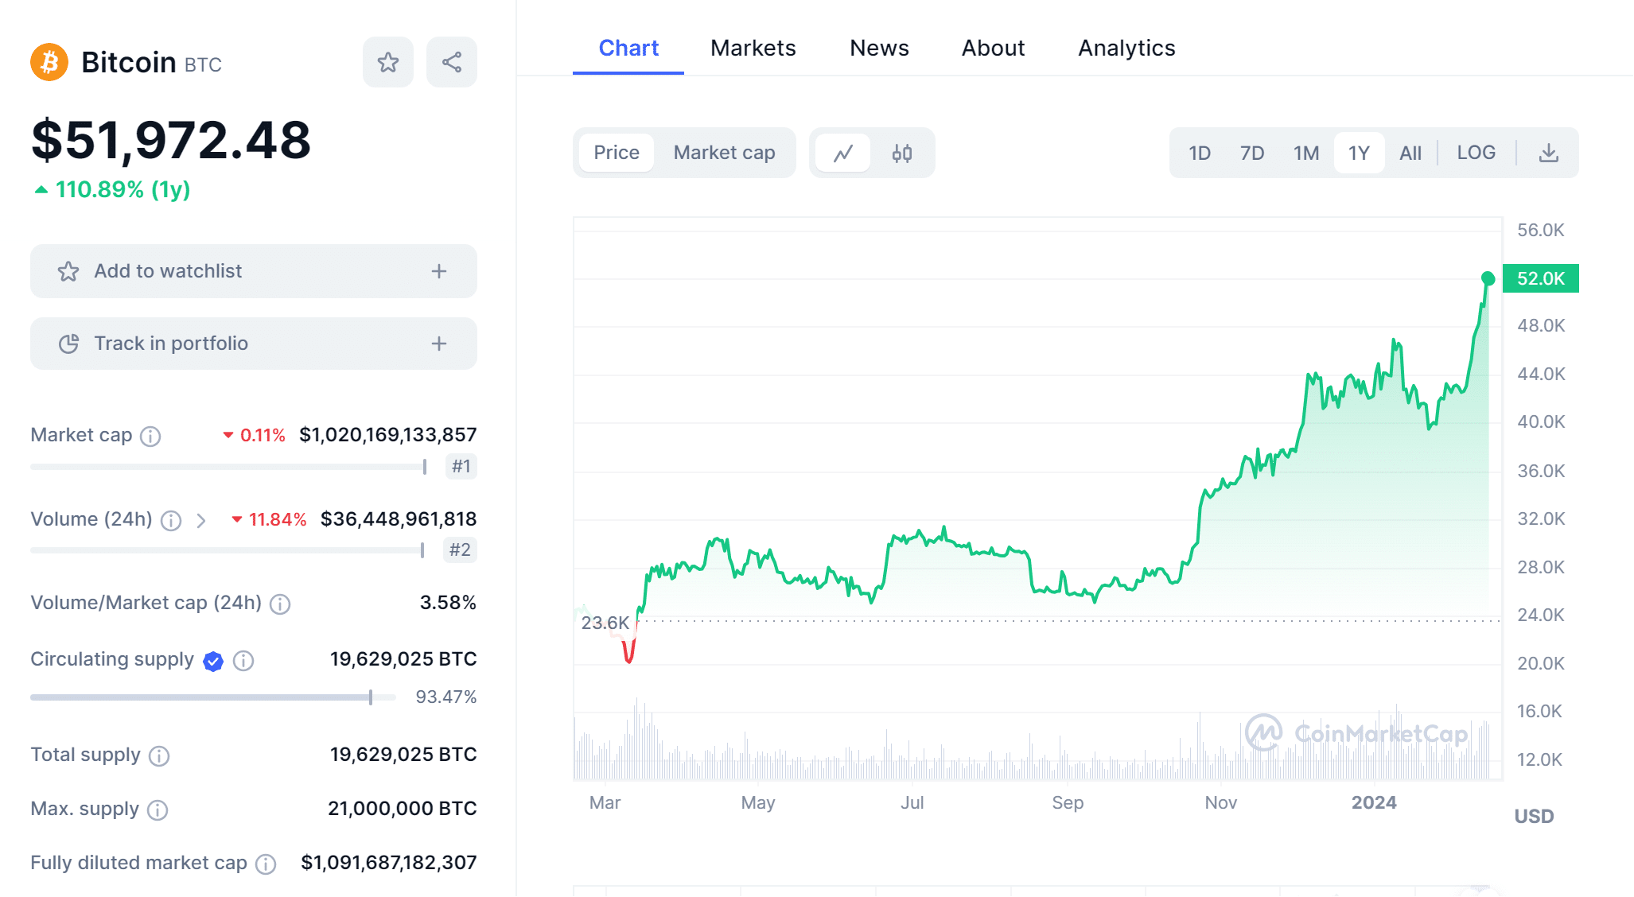This screenshot has height=897, width=1634.
Task: Click the Circulating supply info icon
Action: coord(243,661)
